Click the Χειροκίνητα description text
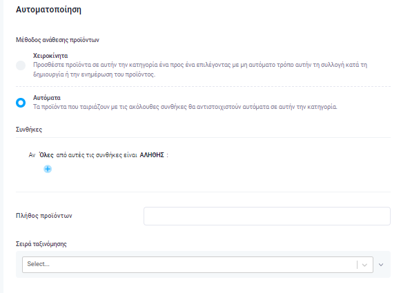This screenshot has height=293, width=401. [200, 70]
